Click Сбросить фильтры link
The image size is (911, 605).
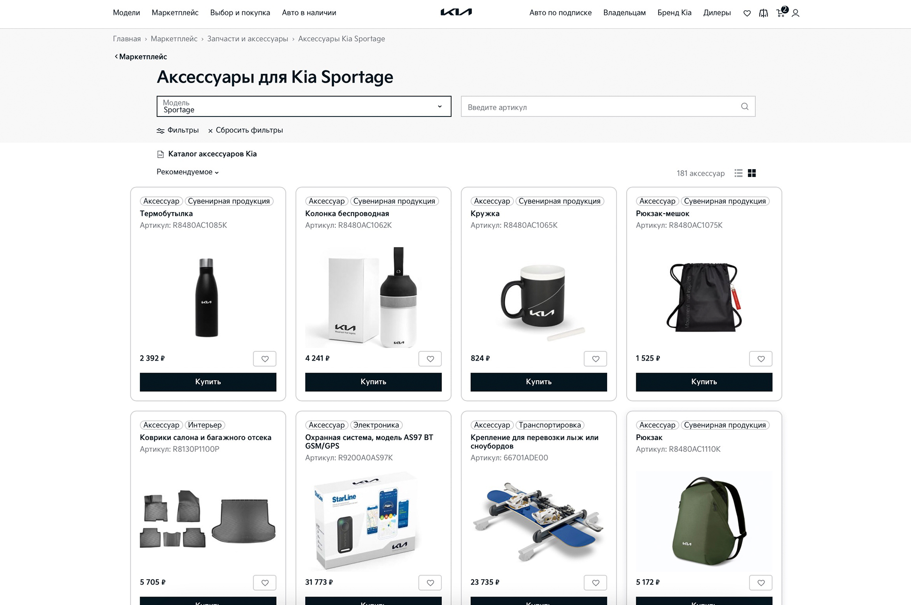tap(245, 130)
